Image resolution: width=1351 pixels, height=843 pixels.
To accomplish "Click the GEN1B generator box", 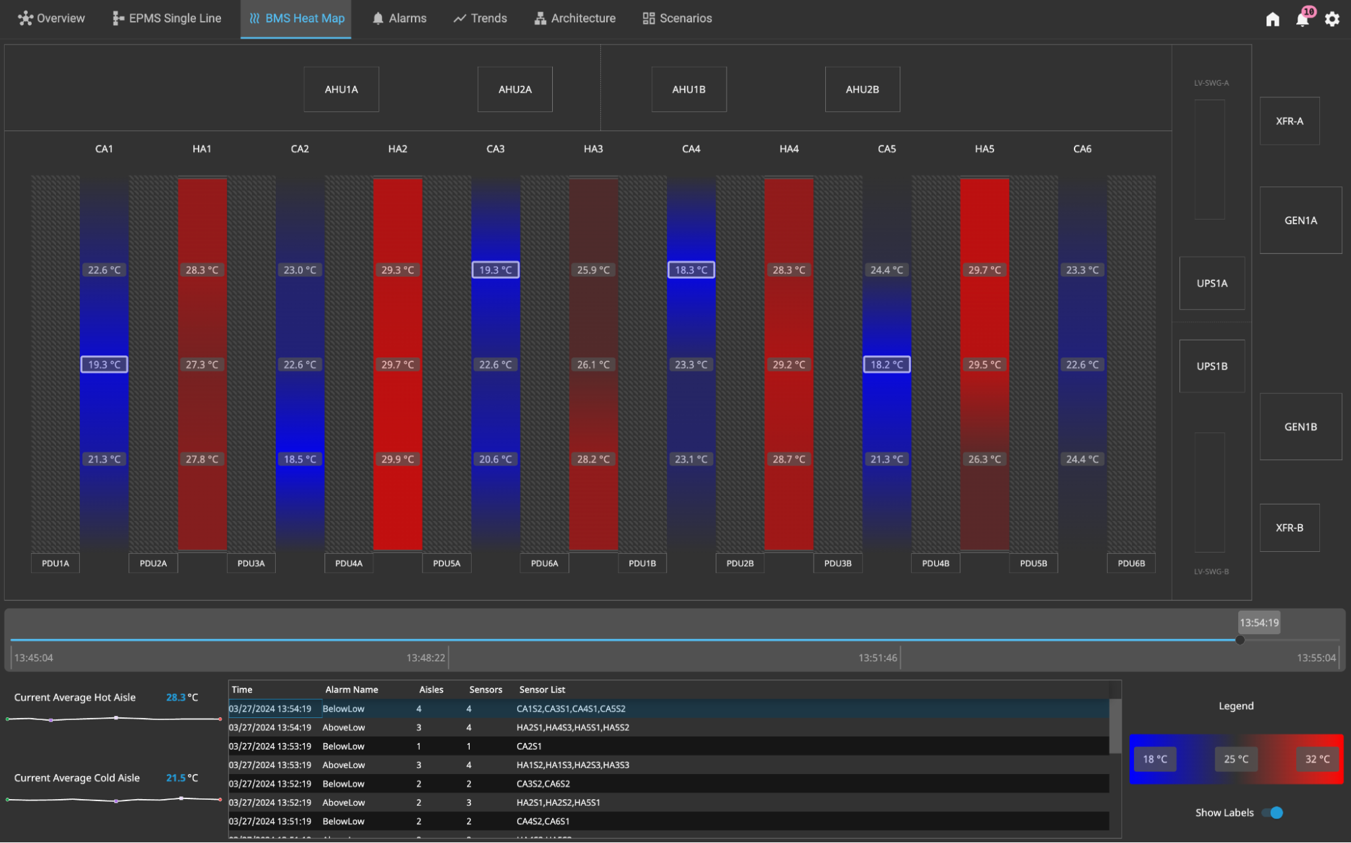I will pos(1300,427).
